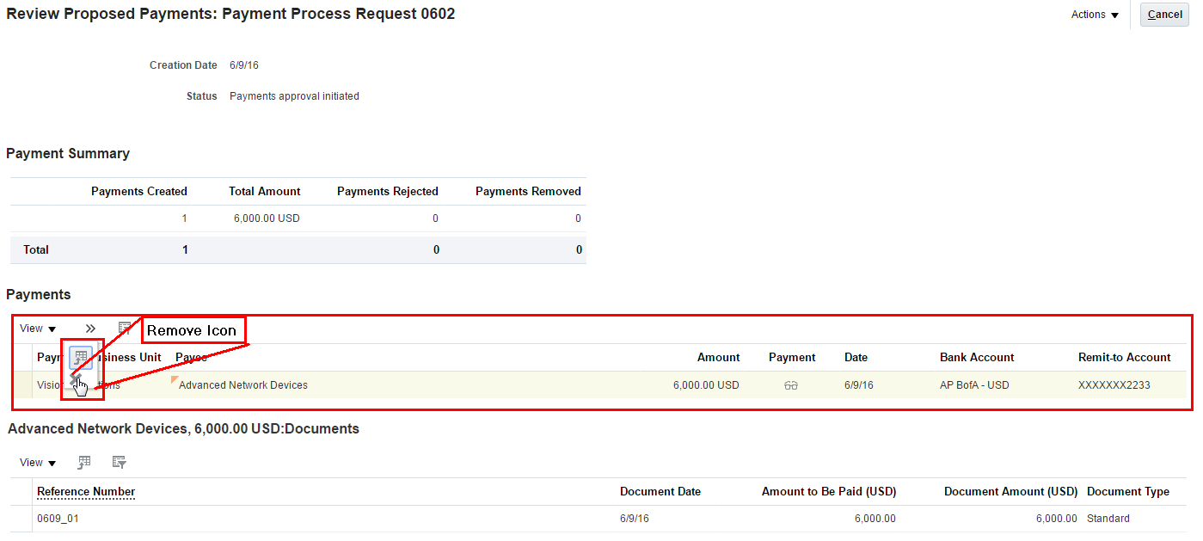Click the Document Type column header

click(1127, 492)
